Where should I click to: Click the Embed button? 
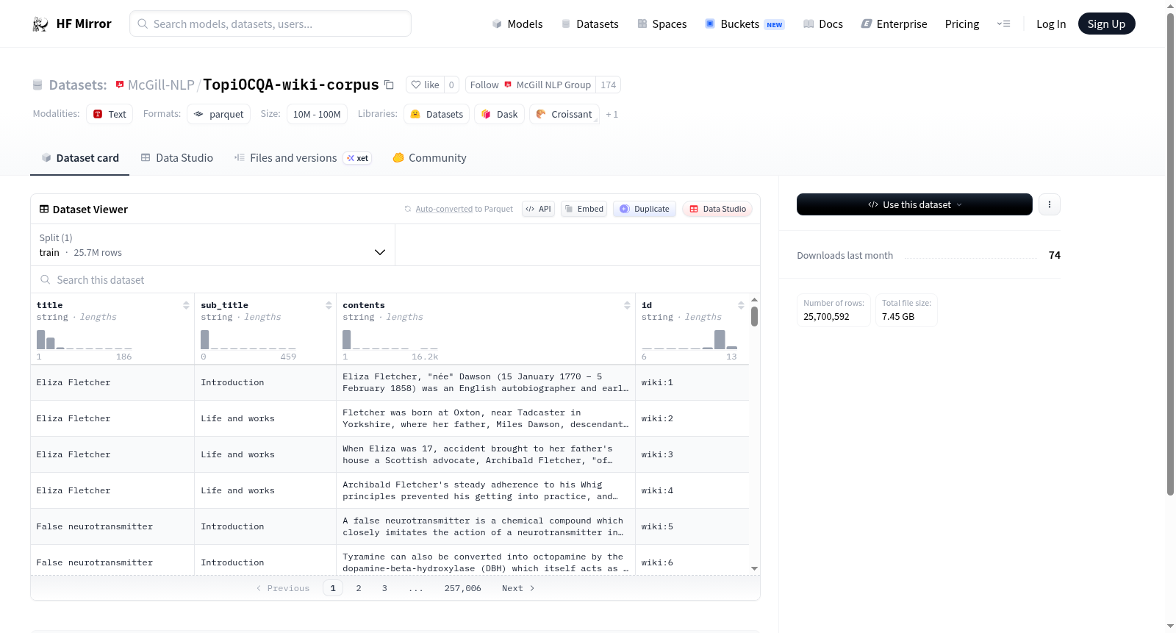[584, 209]
